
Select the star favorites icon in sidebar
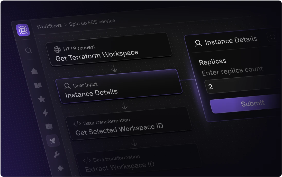tap(41, 99)
